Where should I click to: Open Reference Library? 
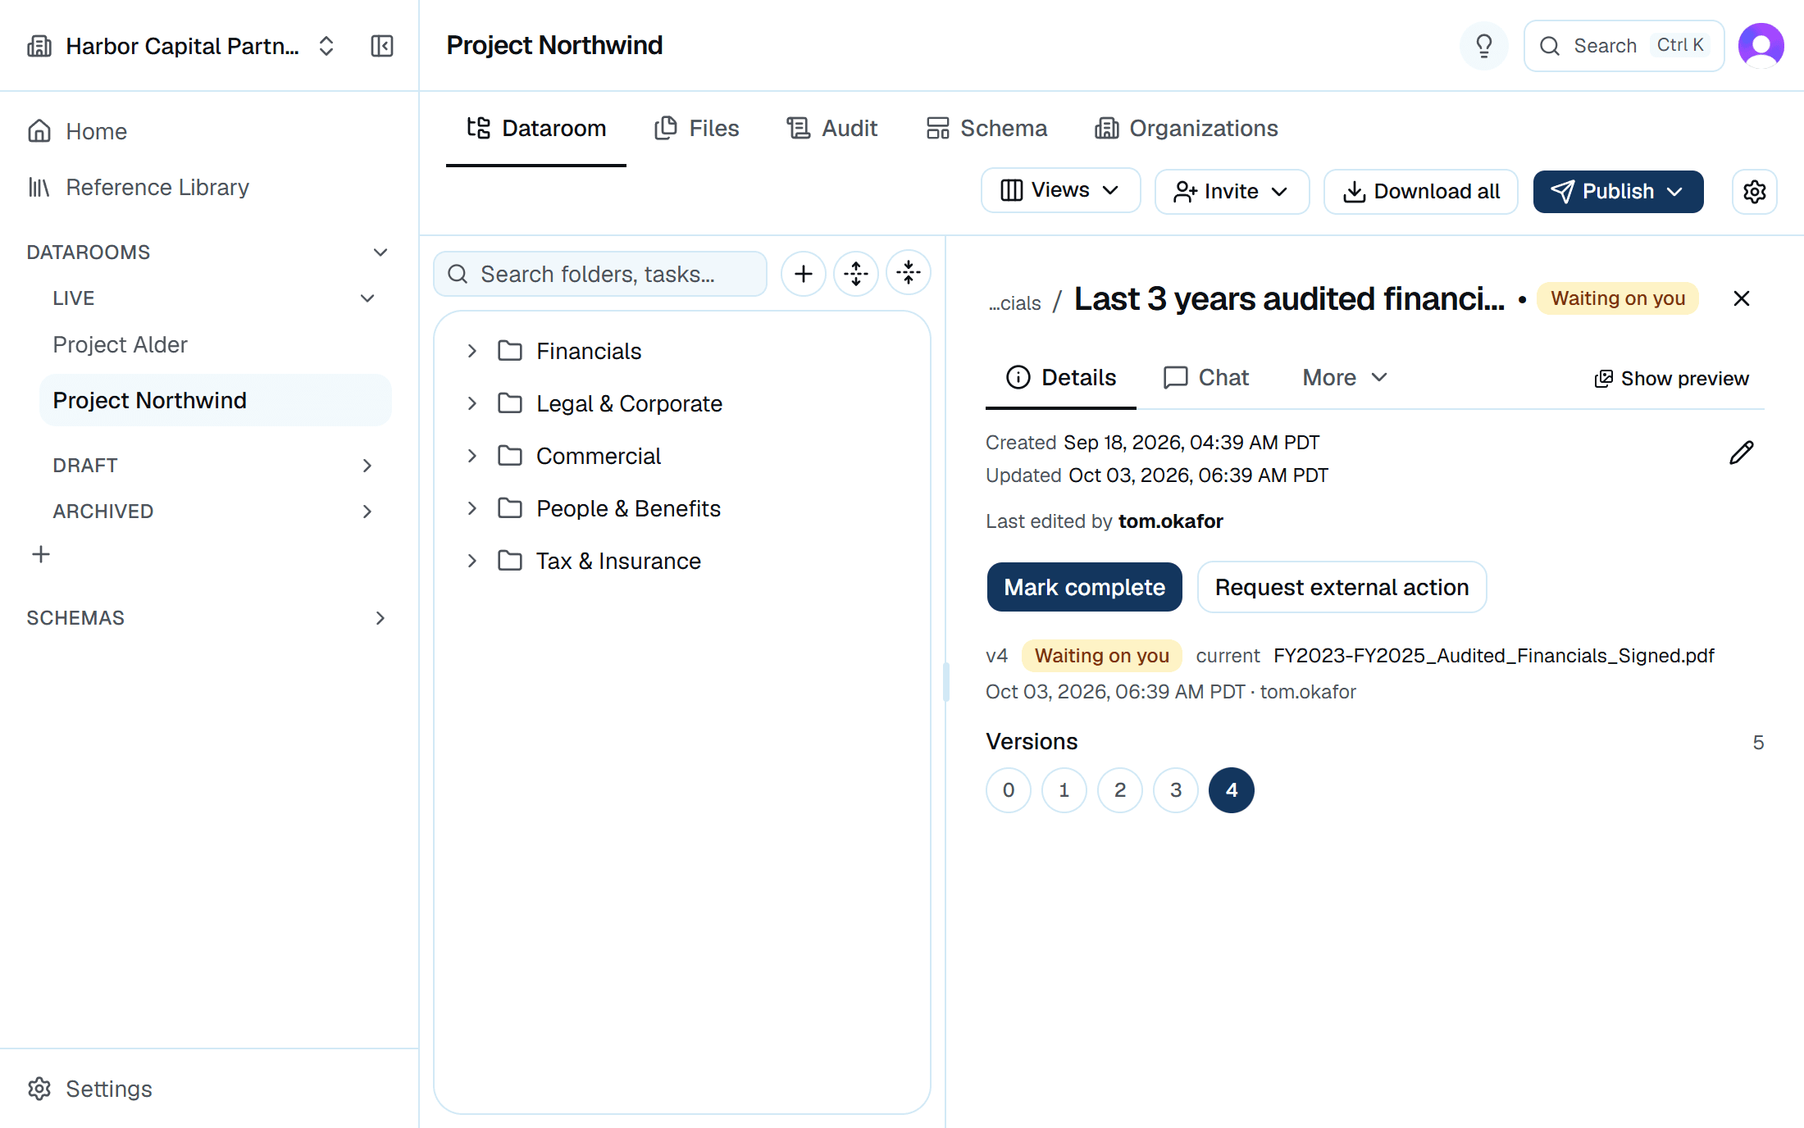138,188
